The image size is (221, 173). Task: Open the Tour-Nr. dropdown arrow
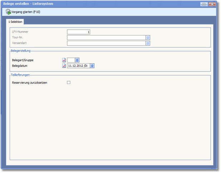[148, 38]
